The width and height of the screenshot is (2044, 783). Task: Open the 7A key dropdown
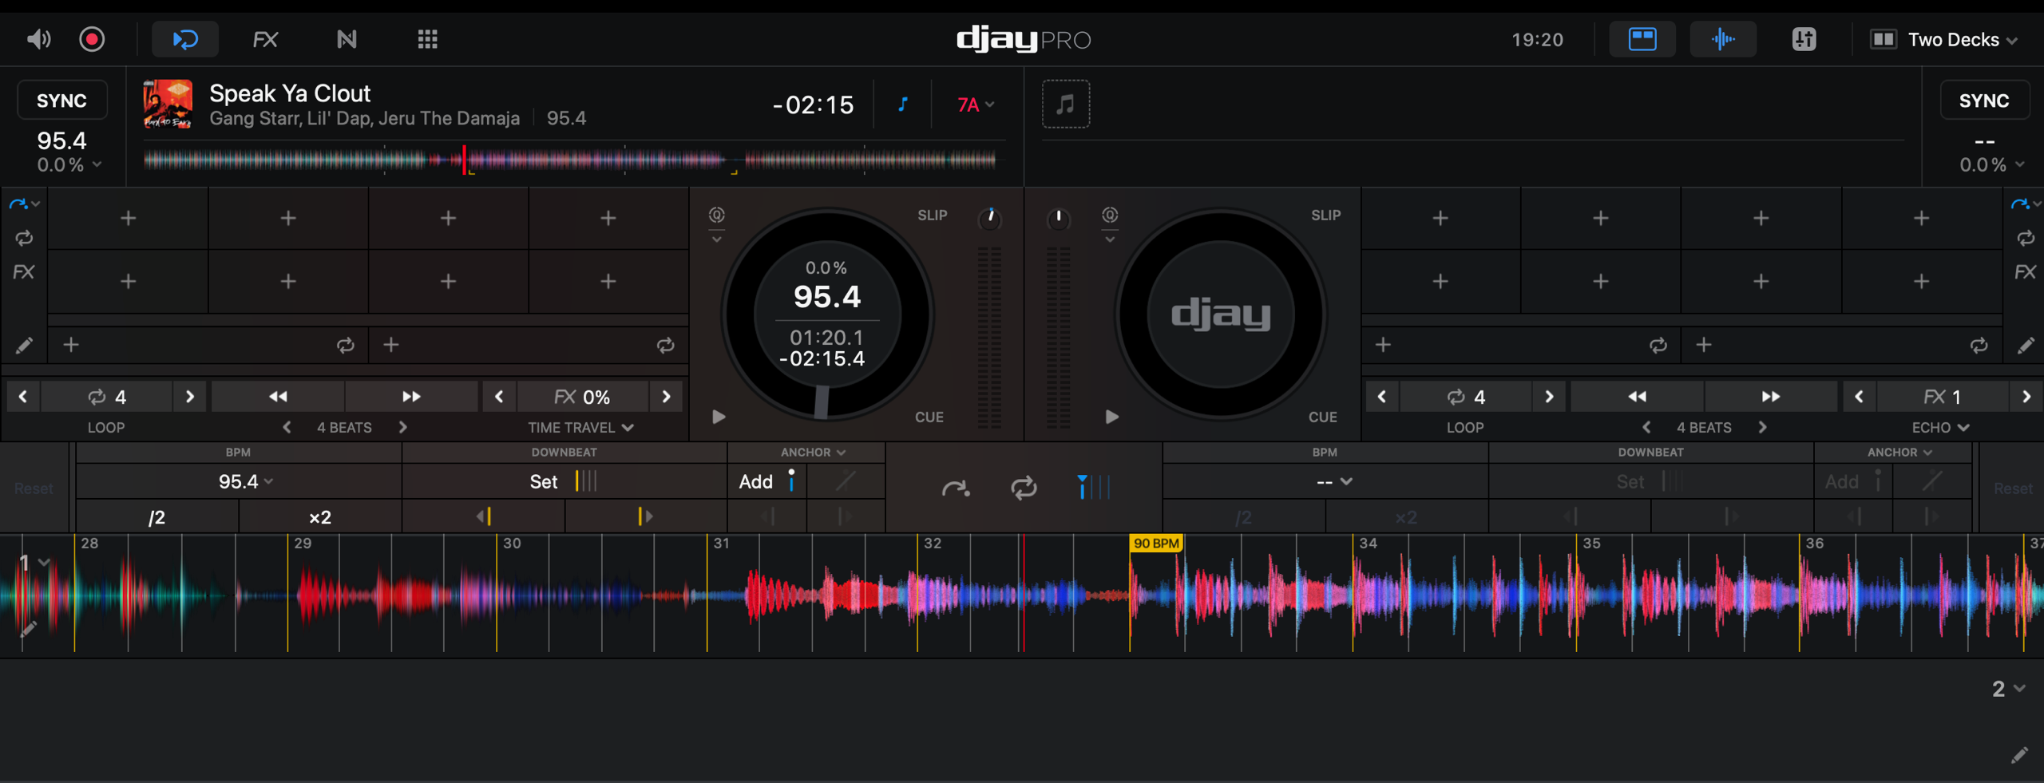[976, 105]
